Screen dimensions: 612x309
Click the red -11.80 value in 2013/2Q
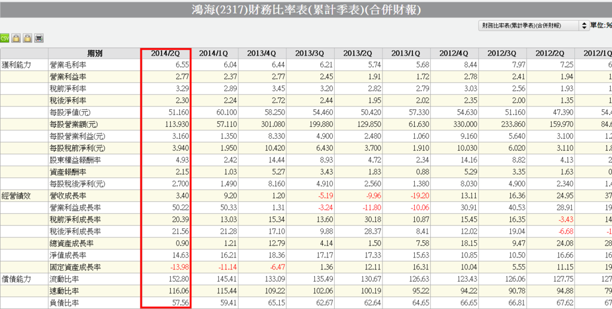371,207
